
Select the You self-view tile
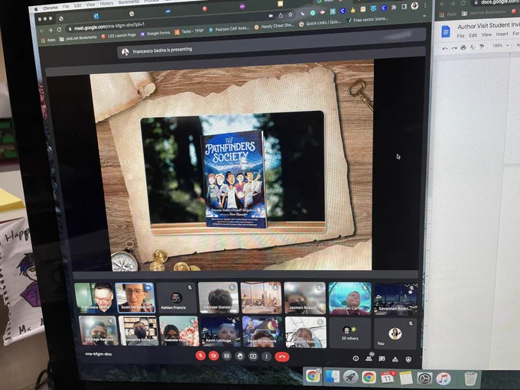(395, 333)
